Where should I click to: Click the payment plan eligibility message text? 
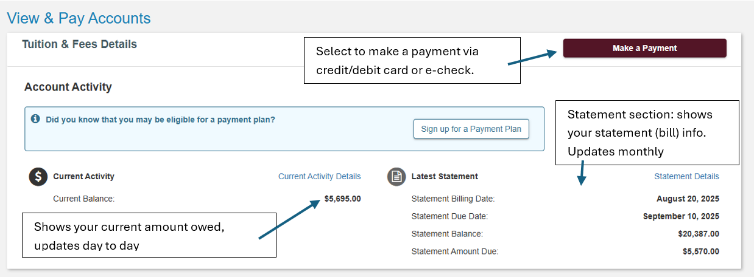point(160,120)
